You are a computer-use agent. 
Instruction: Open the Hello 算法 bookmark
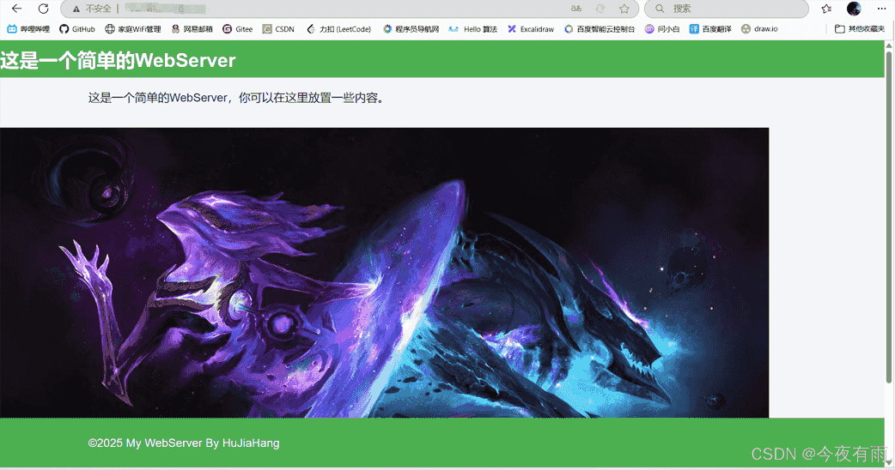tap(473, 29)
